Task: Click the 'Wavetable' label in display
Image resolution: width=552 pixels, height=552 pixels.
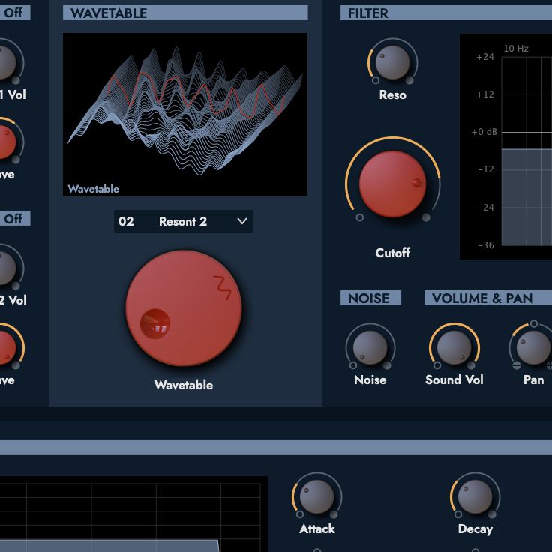Action: 93,189
